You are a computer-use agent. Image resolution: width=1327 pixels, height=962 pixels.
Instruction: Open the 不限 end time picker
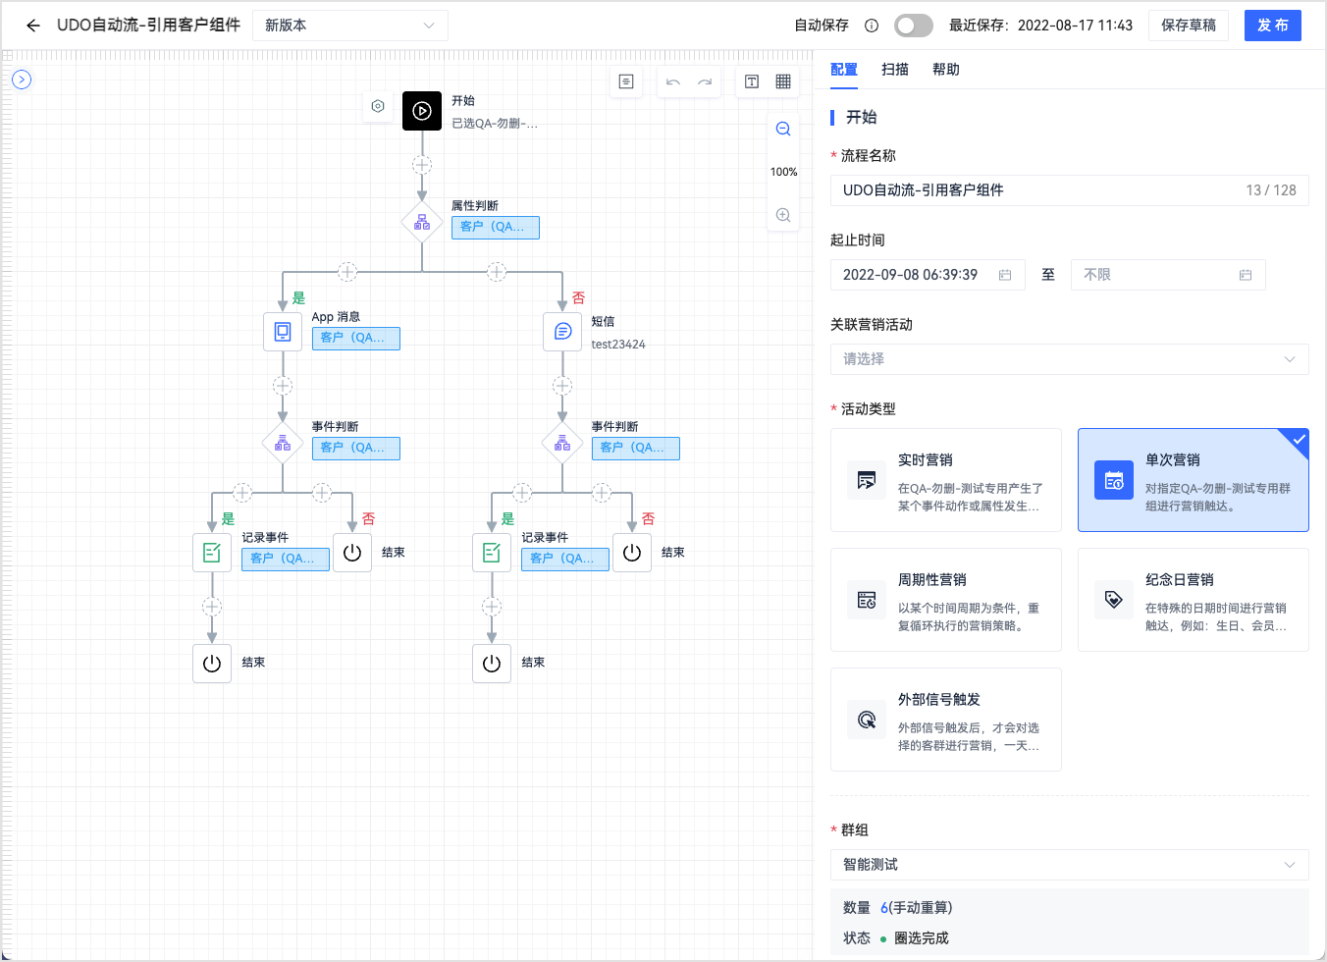click(x=1168, y=275)
